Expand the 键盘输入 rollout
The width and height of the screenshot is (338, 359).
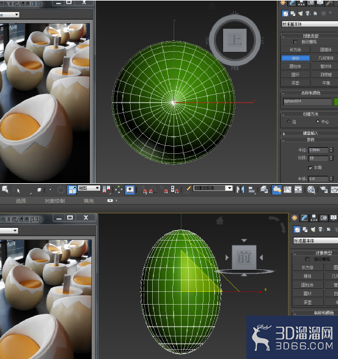(309, 133)
